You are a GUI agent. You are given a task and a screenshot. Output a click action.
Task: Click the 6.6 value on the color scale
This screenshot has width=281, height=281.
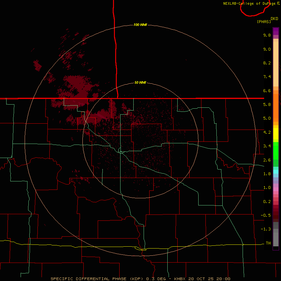tap(267, 91)
